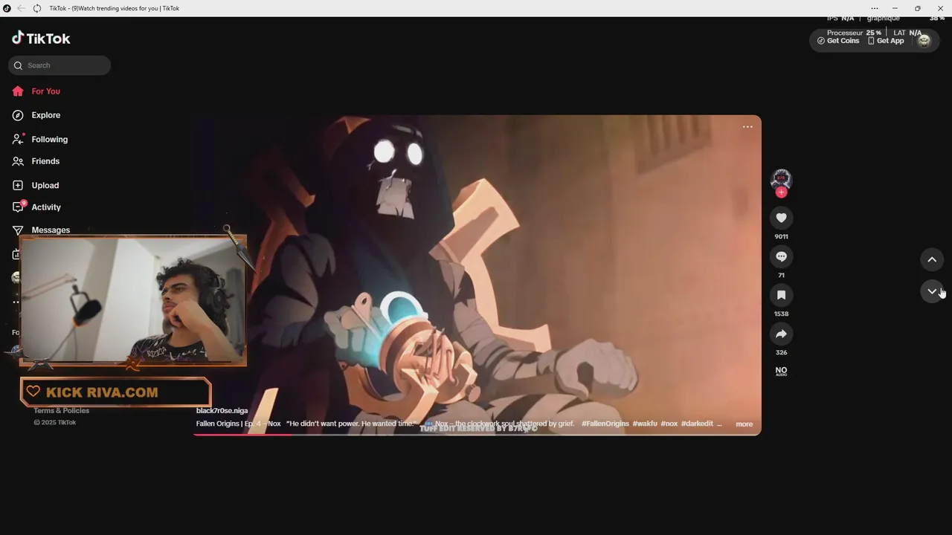Pause the playing video
952x535 pixels.
tap(477, 275)
